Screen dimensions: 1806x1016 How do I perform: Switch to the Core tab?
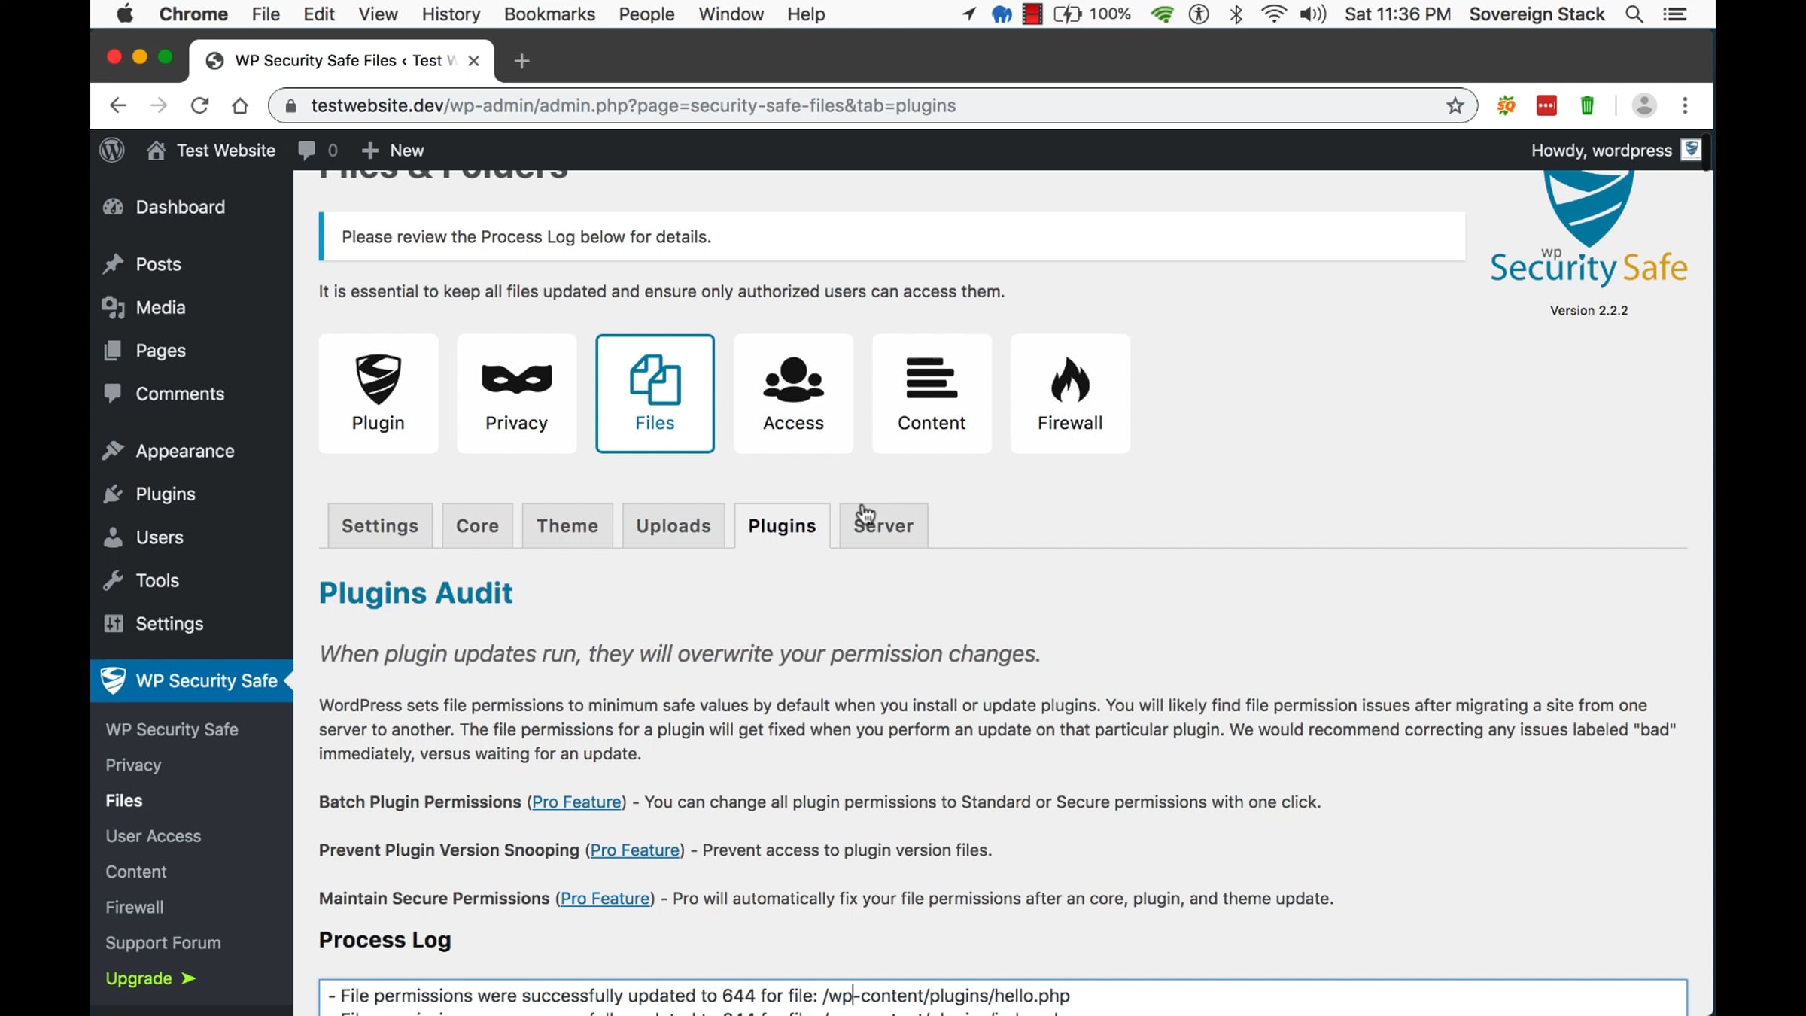pos(477,525)
